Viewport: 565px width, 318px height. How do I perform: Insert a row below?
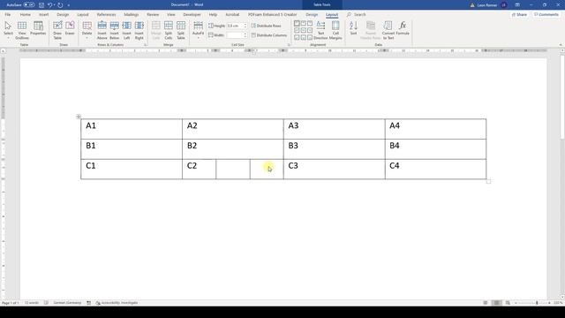coord(114,30)
